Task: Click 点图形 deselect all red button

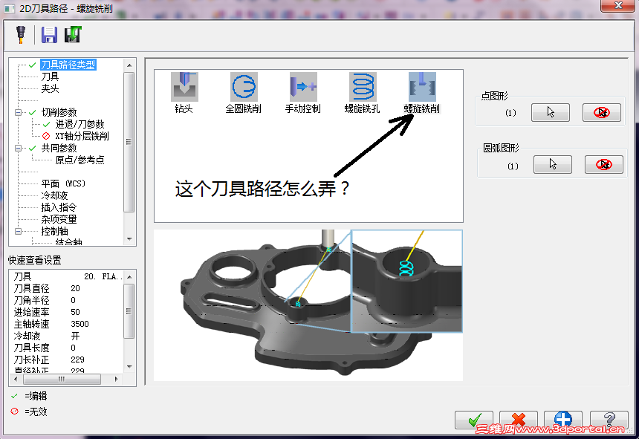Action: (602, 112)
